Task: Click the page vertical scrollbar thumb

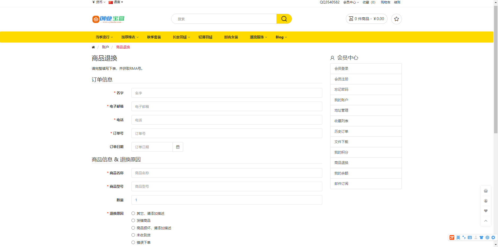Action: click(x=496, y=69)
